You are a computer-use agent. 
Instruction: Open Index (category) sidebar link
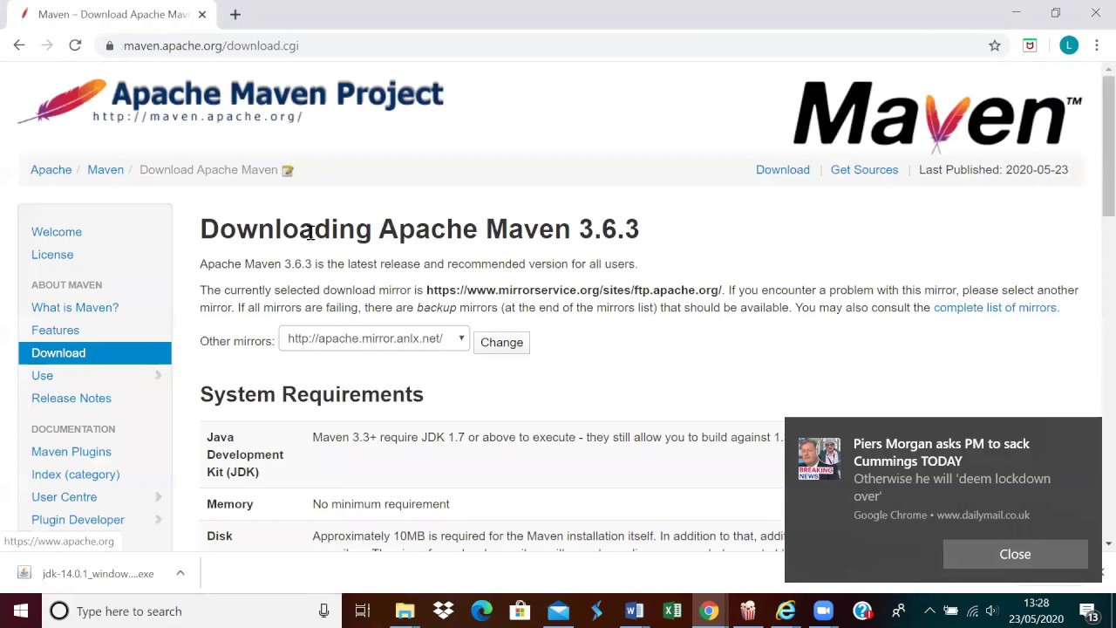[76, 474]
